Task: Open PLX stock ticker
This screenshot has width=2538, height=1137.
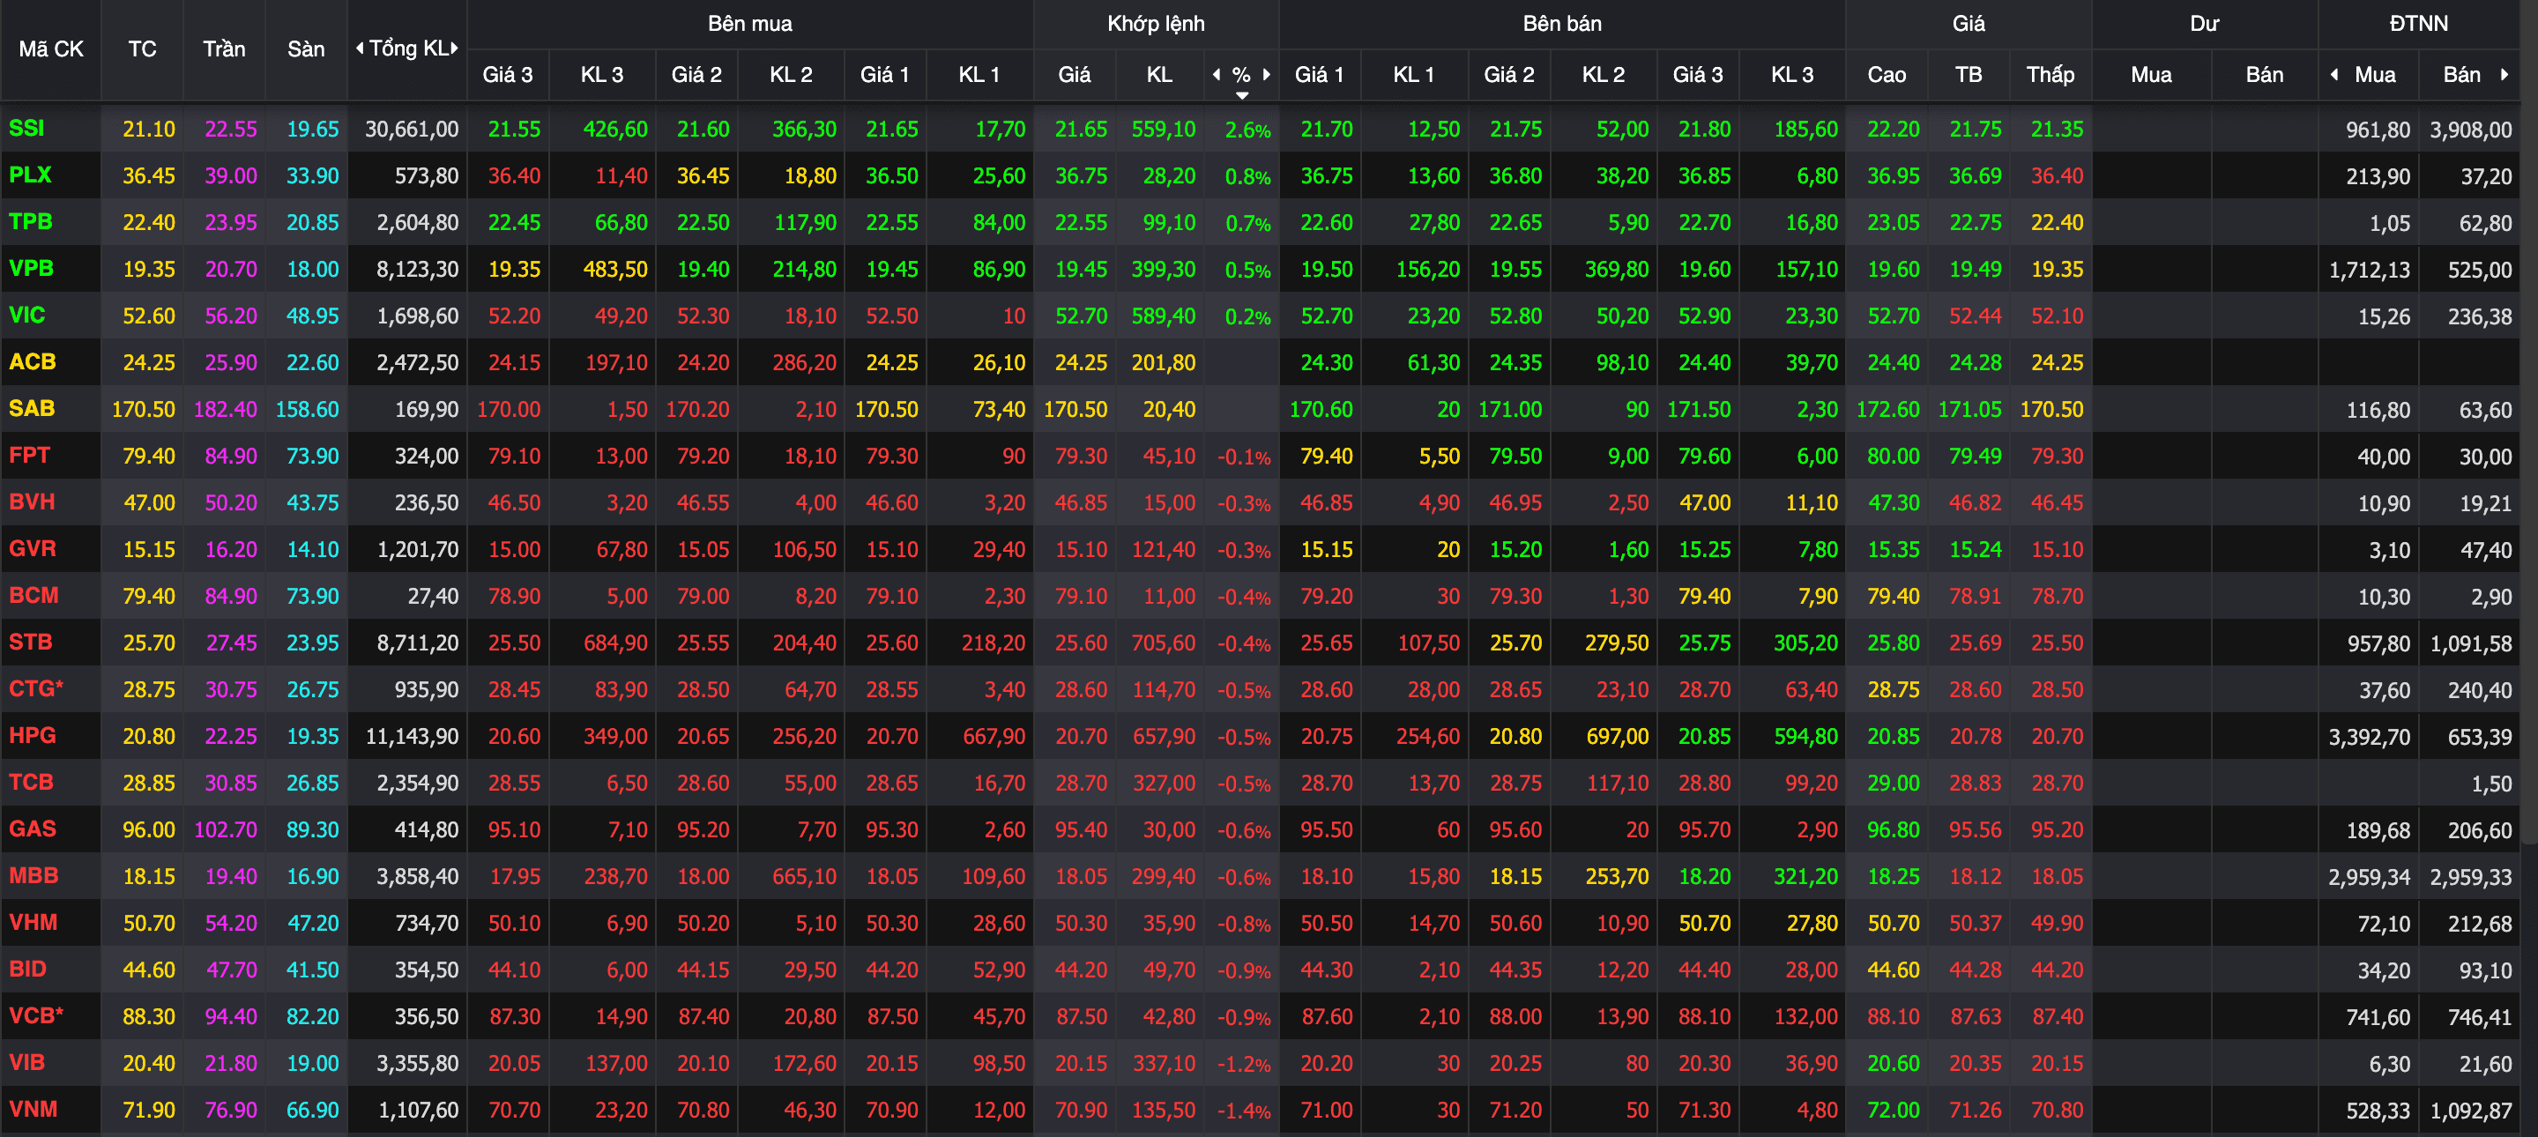Action: point(30,175)
